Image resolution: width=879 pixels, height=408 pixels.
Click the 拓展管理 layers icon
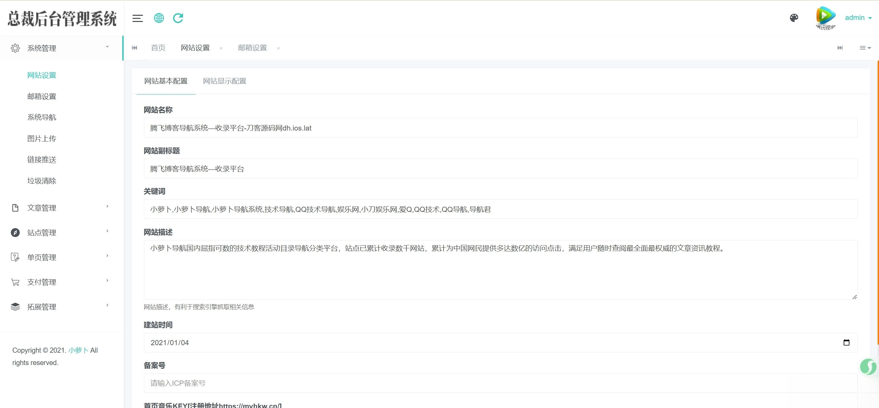[x=15, y=306]
